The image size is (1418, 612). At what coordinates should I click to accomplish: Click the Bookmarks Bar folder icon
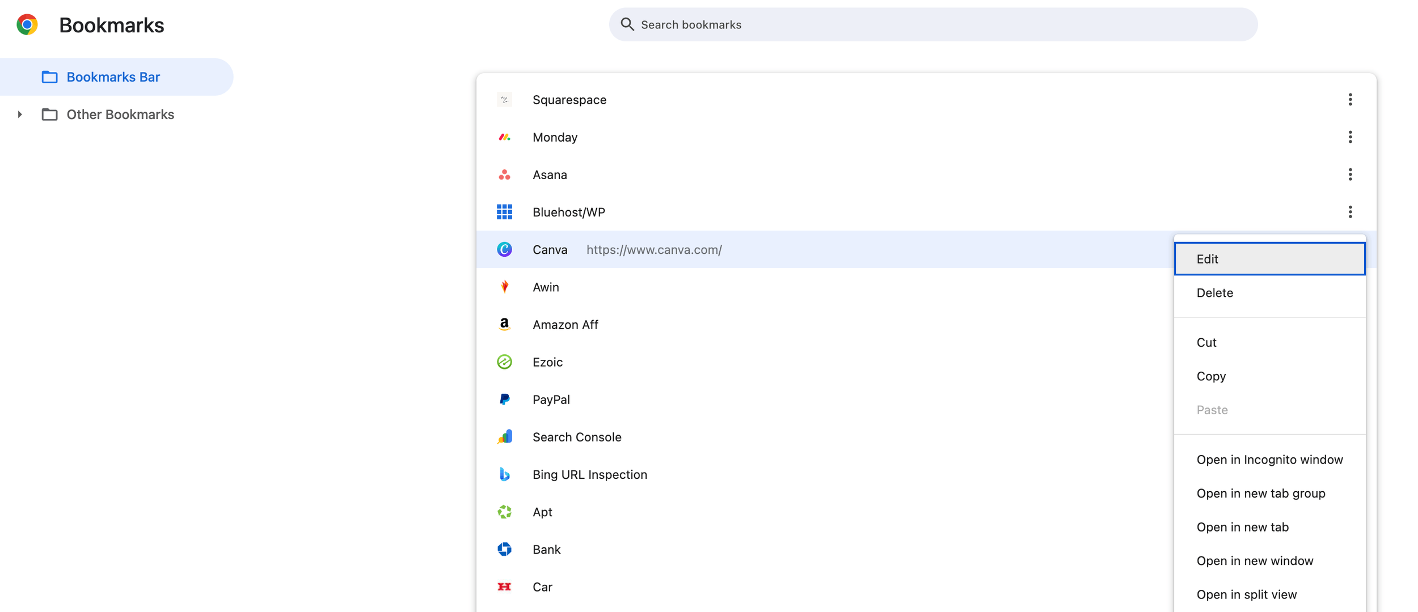tap(49, 77)
